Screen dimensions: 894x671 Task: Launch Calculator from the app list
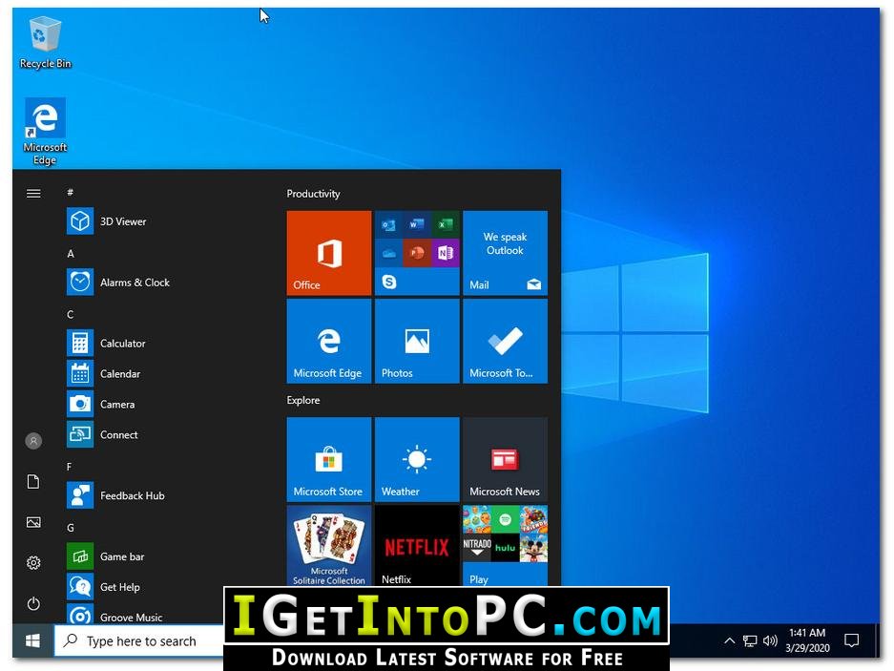point(159,344)
